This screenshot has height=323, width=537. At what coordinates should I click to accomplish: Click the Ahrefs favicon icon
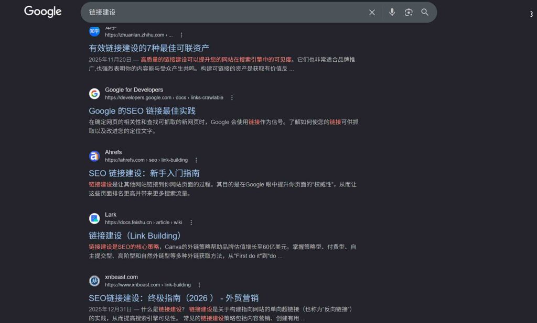[94, 156]
